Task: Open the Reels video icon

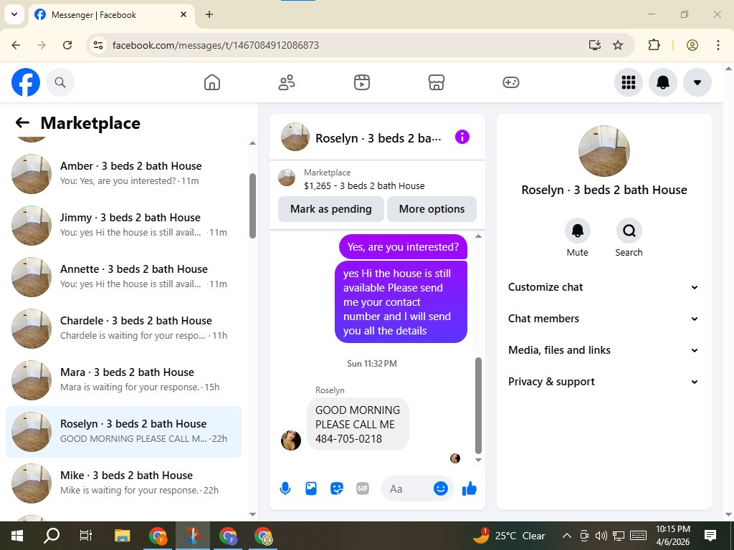Action: pyautogui.click(x=362, y=82)
